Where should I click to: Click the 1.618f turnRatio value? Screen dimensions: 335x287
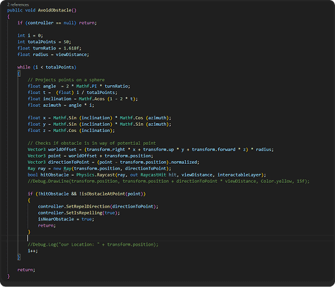pos(71,48)
